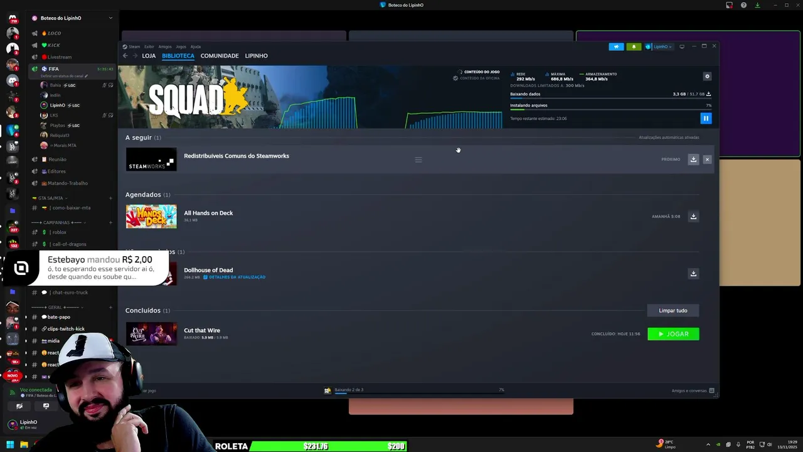The image size is (803, 452).
Task: Click the Jogar button for Cut that Wire
Action: point(673,334)
